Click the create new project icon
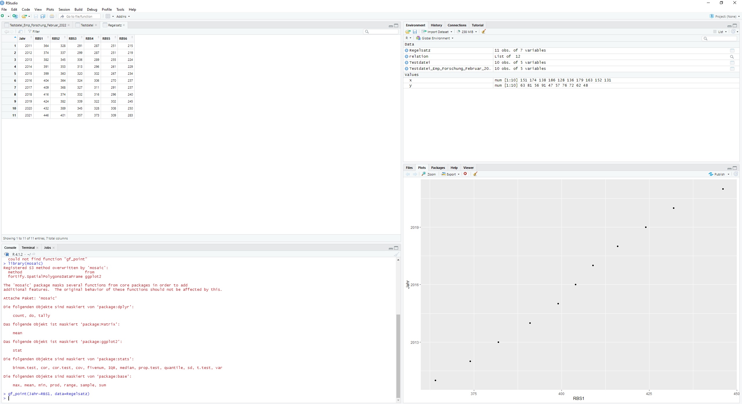 click(15, 16)
